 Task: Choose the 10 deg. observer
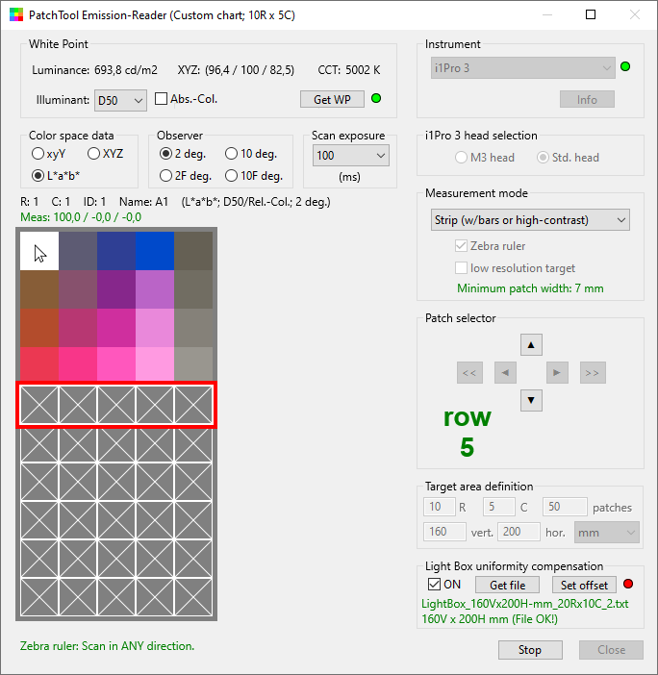tap(232, 154)
